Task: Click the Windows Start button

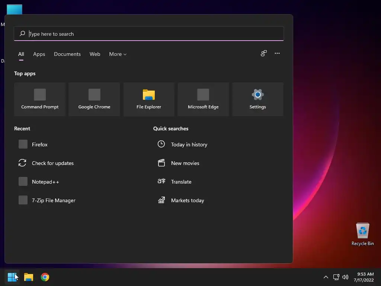Action: click(12, 277)
